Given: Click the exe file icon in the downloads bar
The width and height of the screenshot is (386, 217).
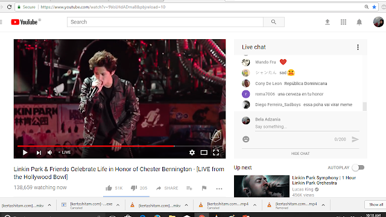Looking at the screenshot, I should click(x=64, y=205).
